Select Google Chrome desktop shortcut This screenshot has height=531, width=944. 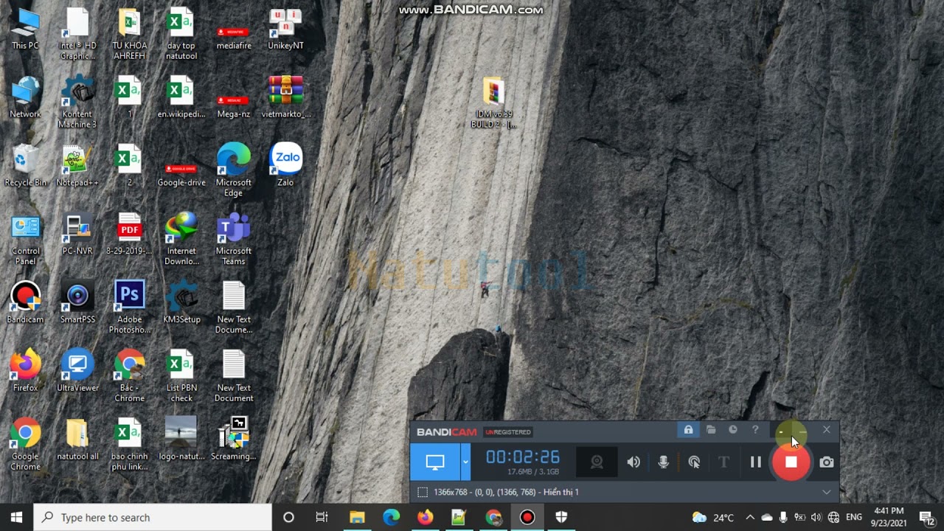pyautogui.click(x=25, y=445)
